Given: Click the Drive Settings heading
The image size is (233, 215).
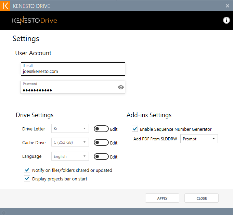Looking at the screenshot, I should tap(35, 115).
